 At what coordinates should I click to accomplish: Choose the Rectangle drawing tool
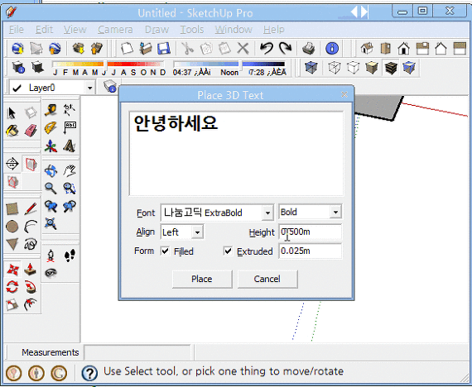tap(12, 208)
